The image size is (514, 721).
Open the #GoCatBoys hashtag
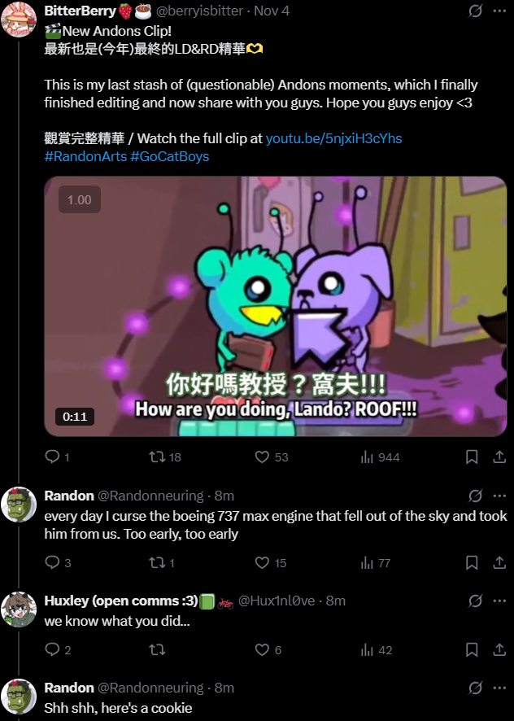170,156
